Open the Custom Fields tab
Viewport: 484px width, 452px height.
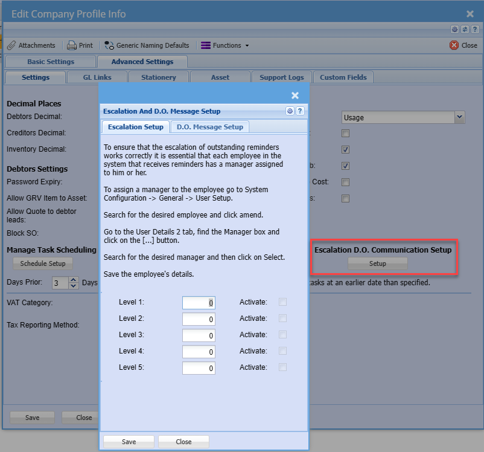[343, 77]
